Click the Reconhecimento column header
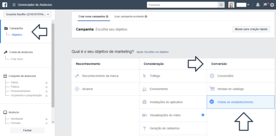The width and height of the screenshot is (276, 136). [x=88, y=64]
